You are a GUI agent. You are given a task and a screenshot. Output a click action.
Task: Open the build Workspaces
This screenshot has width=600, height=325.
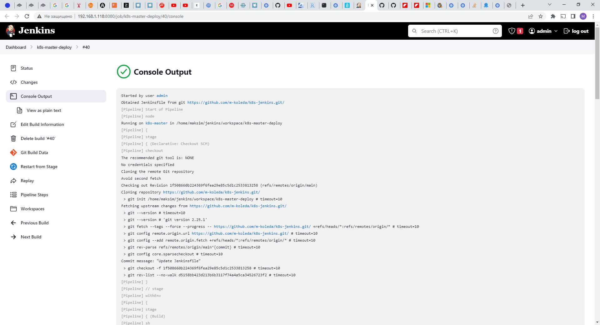[x=32, y=209]
